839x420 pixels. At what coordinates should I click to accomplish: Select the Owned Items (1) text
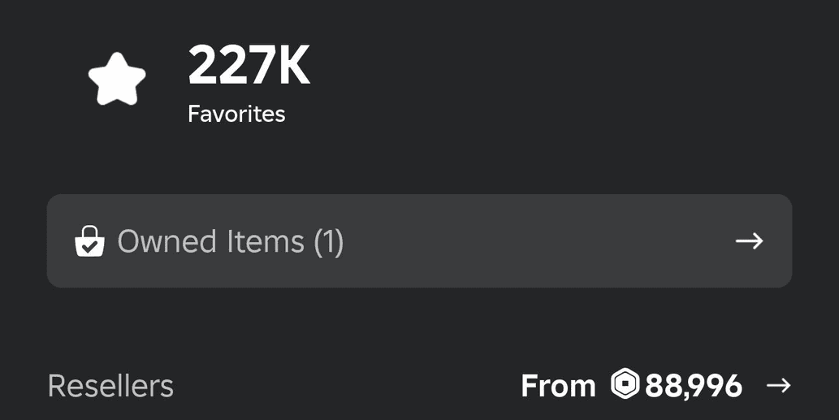231,241
